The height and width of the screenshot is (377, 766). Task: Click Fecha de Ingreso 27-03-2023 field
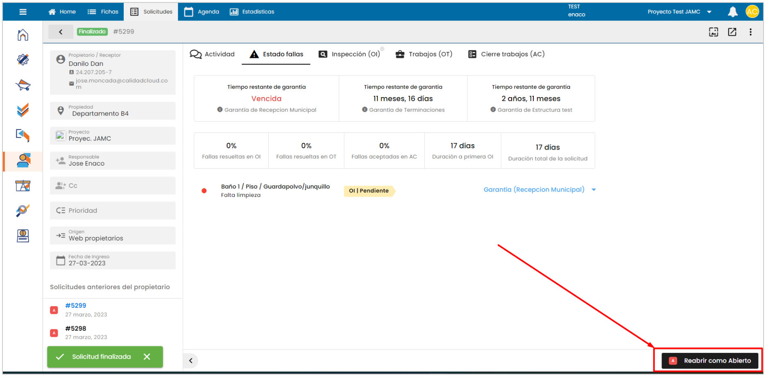pos(113,261)
